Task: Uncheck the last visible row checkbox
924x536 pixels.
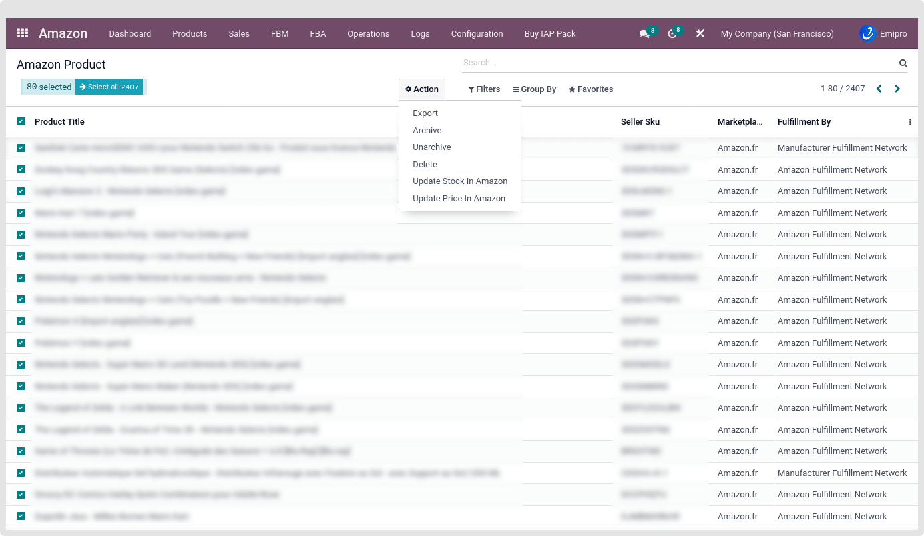Action: pos(21,516)
